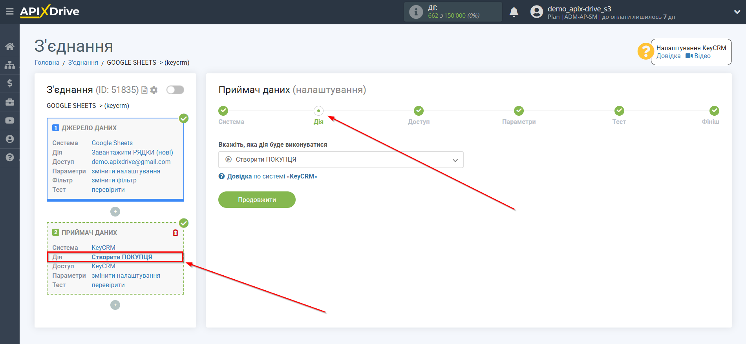Screen dimensions: 746x344
Task: Open Довідка по системі KeyCRM link
Action: pos(268,177)
